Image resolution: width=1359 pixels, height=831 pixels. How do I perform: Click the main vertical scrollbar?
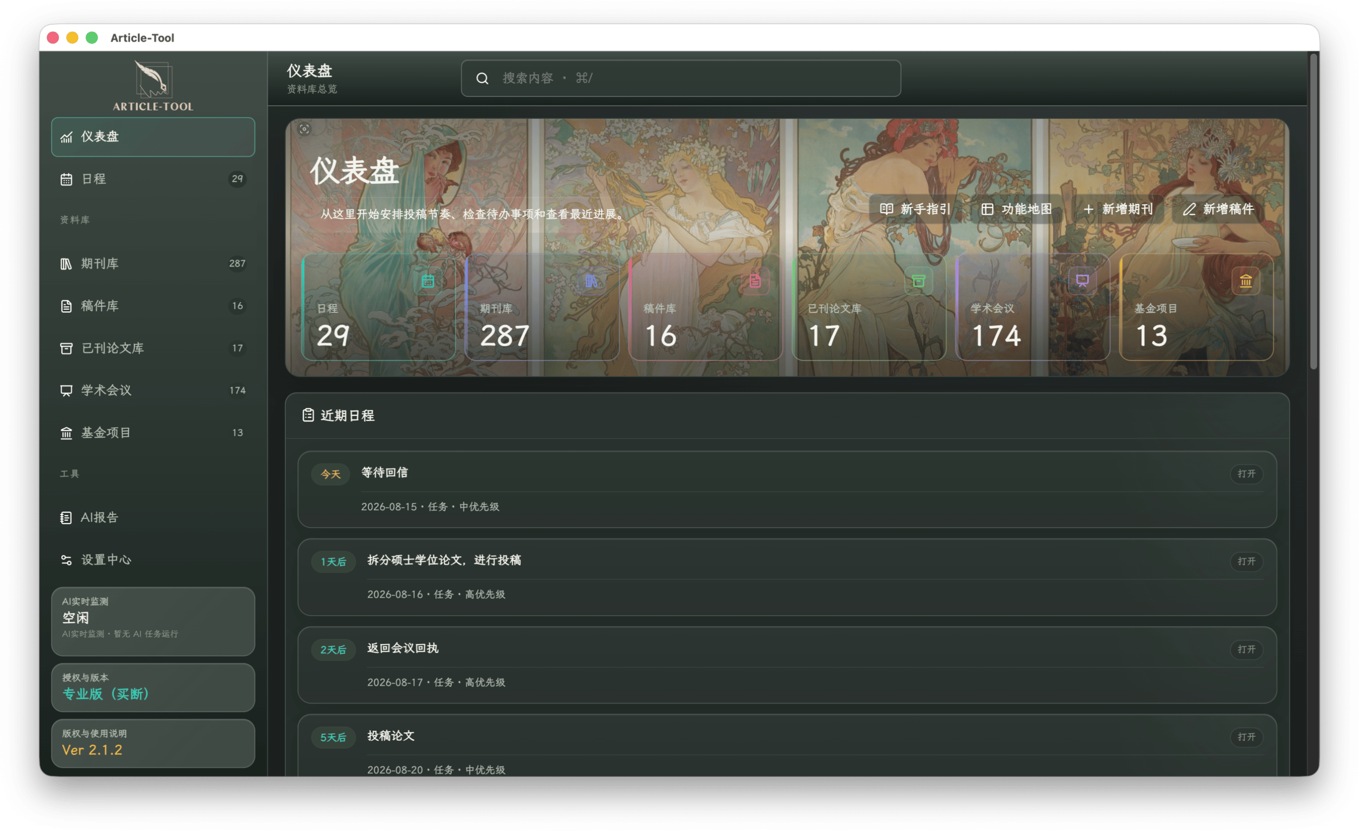click(1313, 212)
